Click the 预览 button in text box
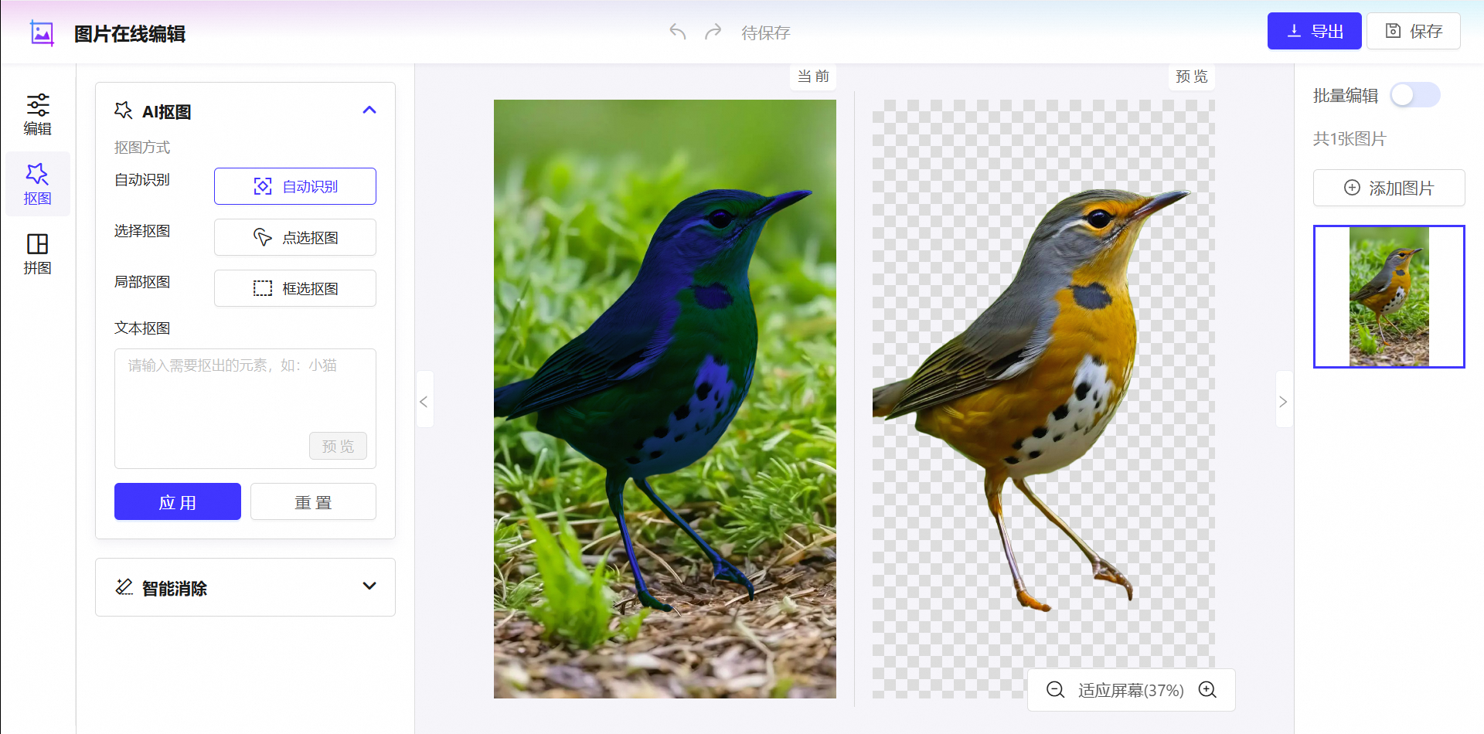This screenshot has width=1484, height=734. point(338,446)
